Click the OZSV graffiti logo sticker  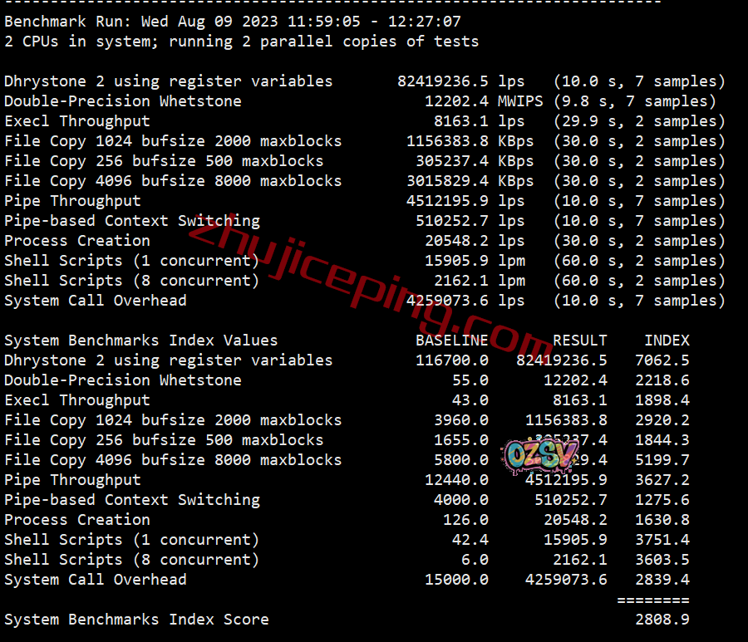click(540, 455)
